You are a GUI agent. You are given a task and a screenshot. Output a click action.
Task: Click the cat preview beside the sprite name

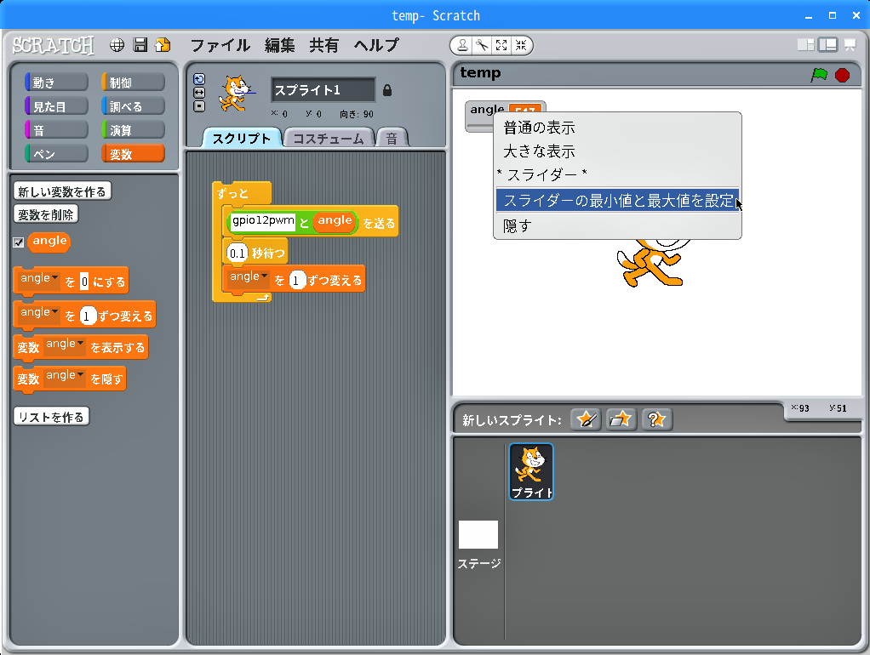(238, 93)
